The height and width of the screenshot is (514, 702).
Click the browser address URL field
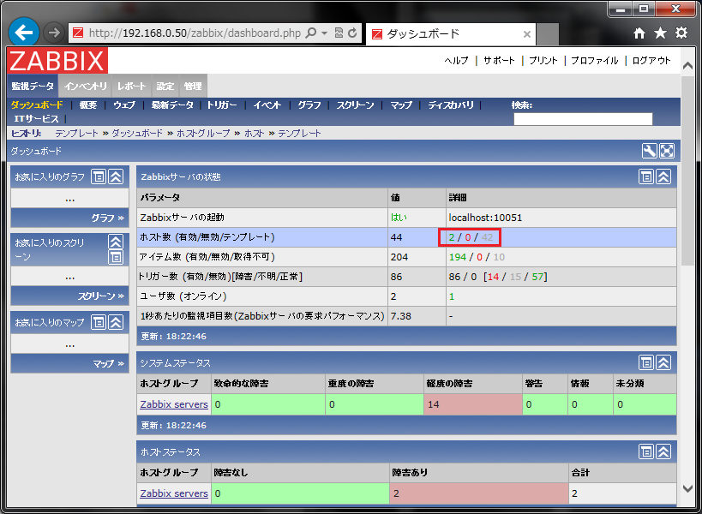195,33
